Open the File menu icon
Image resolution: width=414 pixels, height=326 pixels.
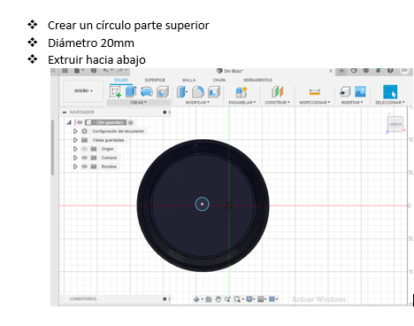(x=78, y=71)
